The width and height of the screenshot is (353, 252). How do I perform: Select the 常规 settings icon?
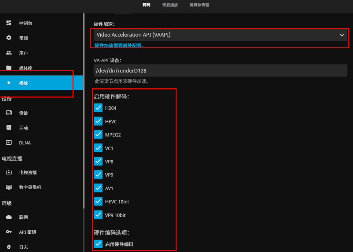pos(8,38)
